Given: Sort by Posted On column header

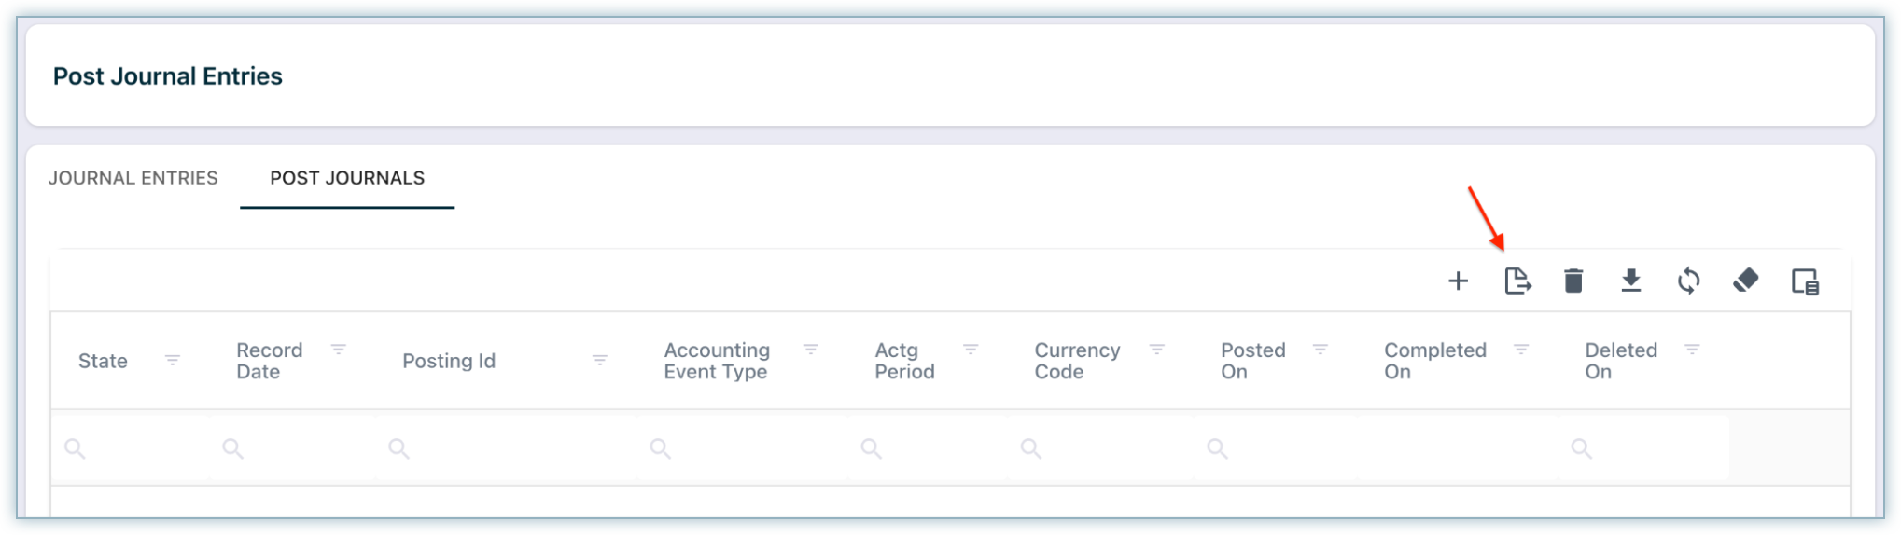Looking at the screenshot, I should (1252, 361).
